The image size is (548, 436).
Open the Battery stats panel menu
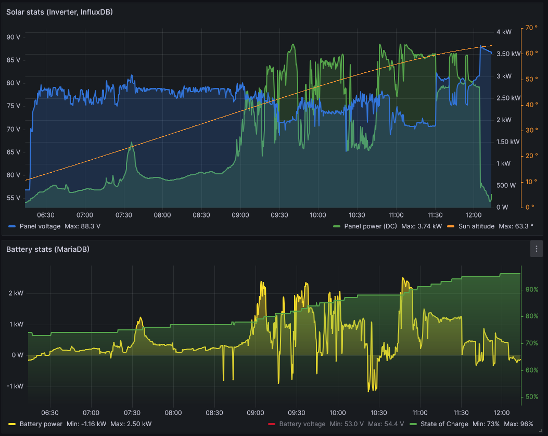tap(536, 249)
